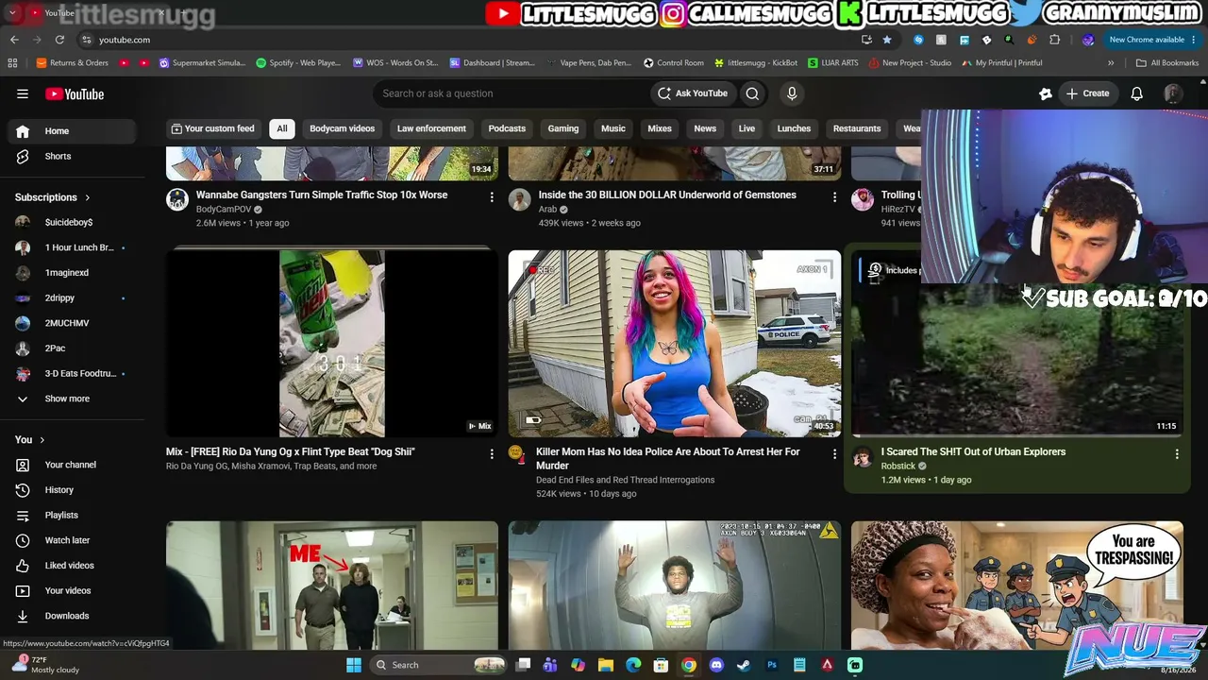Screen dimensions: 1208x680
Task: Open options for Gemstones Underworld video
Action: pos(834,196)
